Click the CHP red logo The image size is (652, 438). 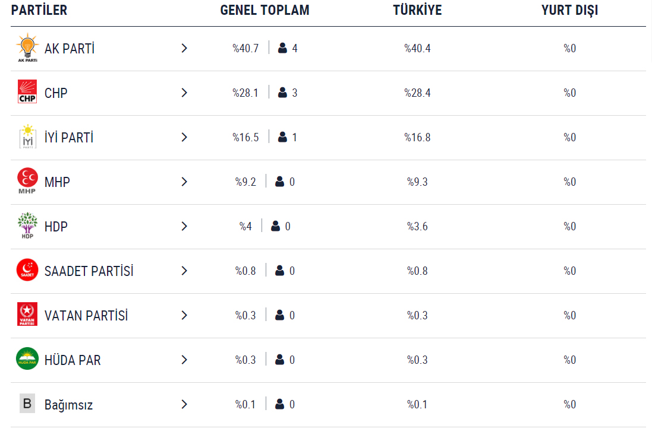click(27, 91)
